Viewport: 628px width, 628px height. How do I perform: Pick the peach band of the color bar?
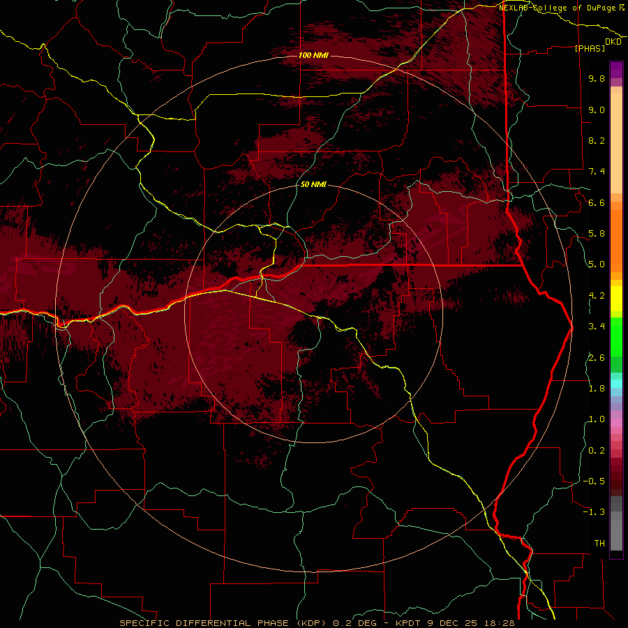click(616, 140)
